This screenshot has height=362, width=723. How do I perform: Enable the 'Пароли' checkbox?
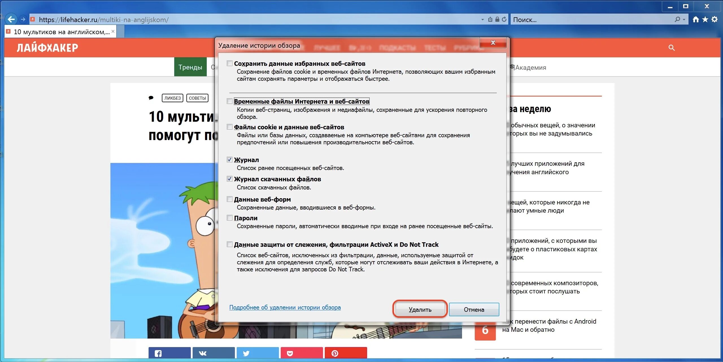tap(230, 218)
